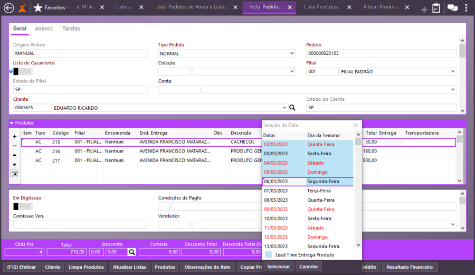Click the (F12) Efetivar button
Image resolution: width=475 pixels, height=275 pixels.
pyautogui.click(x=22, y=267)
